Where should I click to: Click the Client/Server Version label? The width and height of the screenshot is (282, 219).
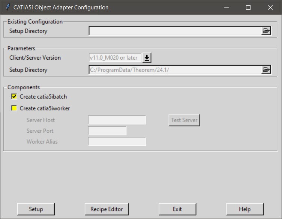35,58
